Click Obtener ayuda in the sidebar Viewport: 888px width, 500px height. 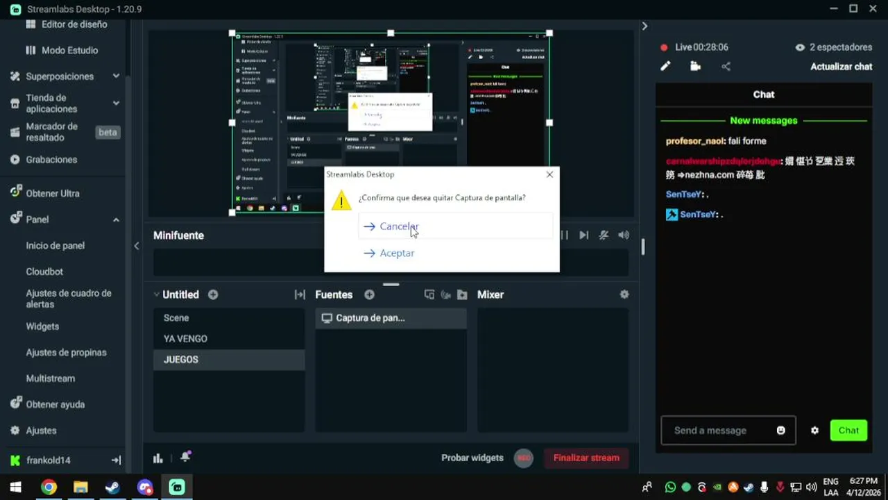[46, 404]
